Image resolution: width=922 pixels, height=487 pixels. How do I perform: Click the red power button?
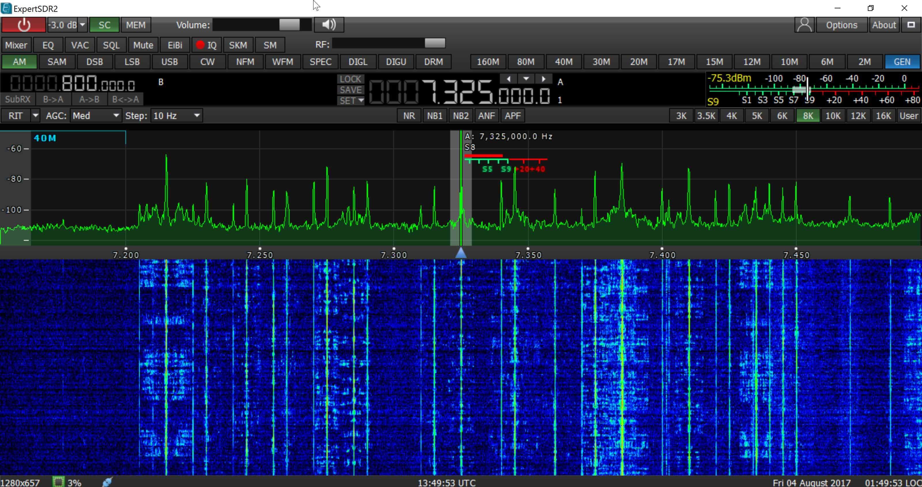[x=24, y=25]
